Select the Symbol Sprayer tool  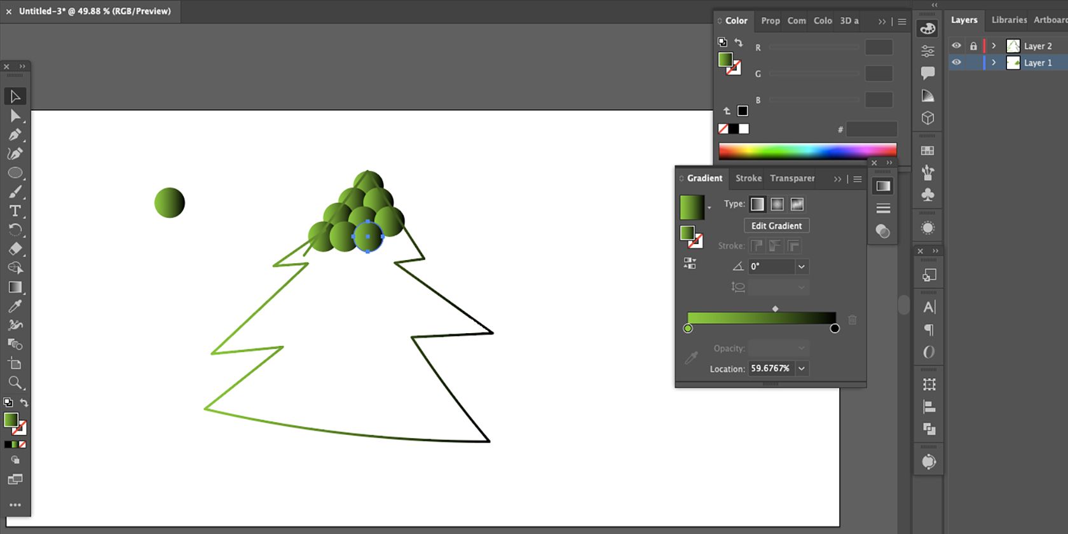[15, 325]
